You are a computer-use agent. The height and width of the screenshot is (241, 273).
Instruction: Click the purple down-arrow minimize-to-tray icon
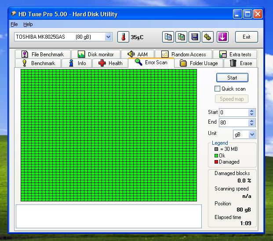coord(222,37)
